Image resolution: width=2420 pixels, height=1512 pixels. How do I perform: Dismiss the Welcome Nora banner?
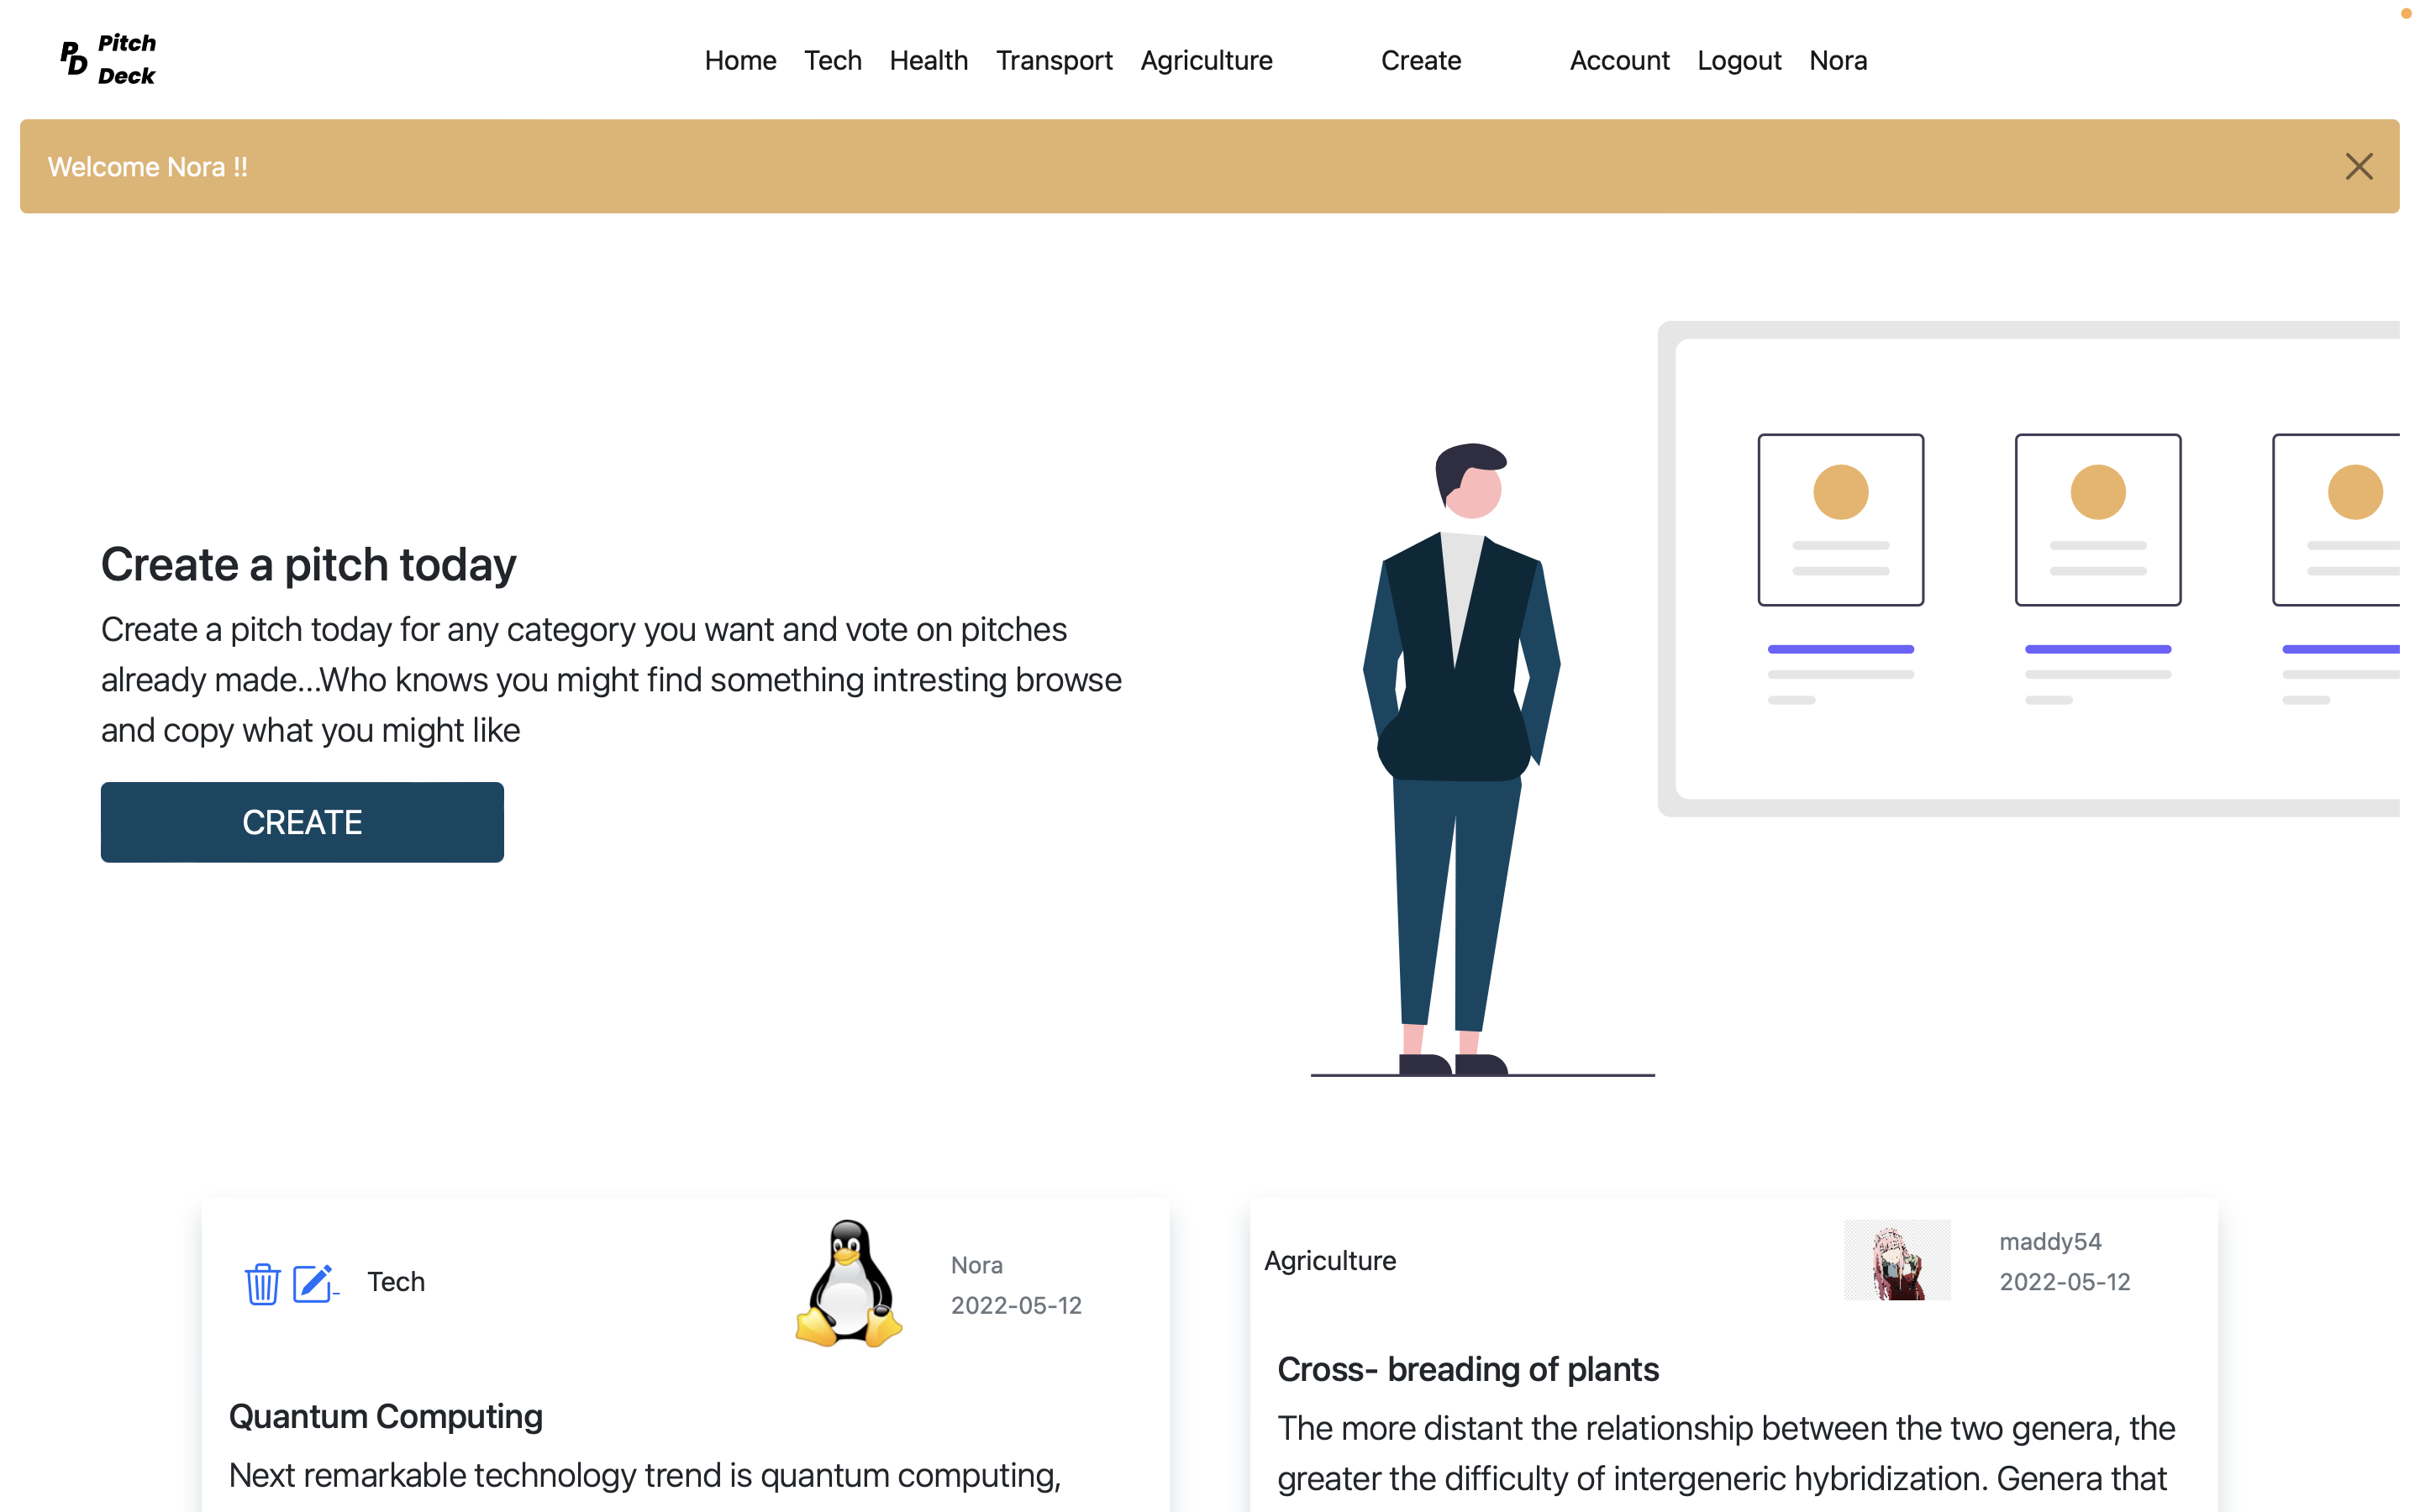point(2359,166)
